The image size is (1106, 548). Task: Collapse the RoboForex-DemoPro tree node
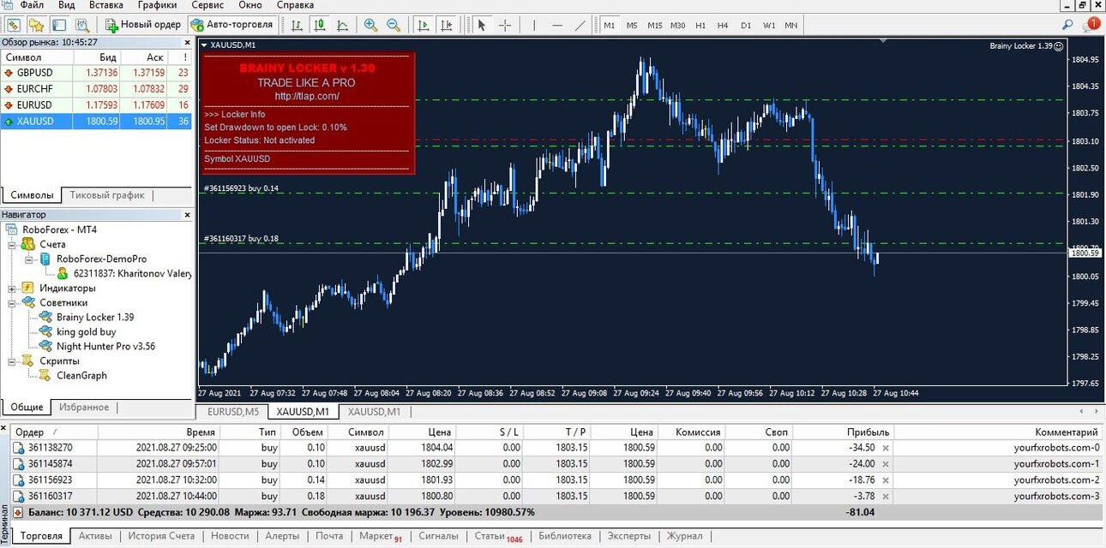pyautogui.click(x=29, y=259)
